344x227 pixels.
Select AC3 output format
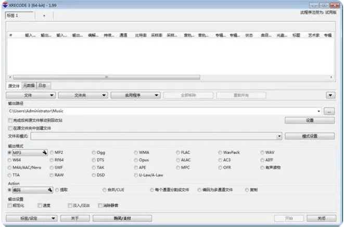click(220, 160)
